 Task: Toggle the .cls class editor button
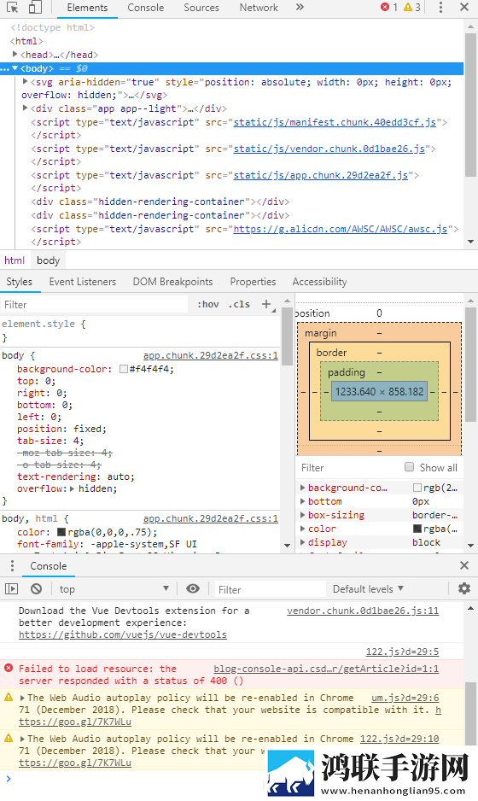(239, 304)
